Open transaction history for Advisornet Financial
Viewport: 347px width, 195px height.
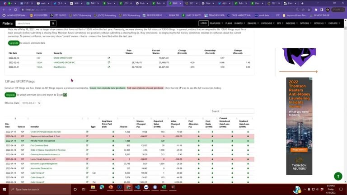click(x=87, y=168)
